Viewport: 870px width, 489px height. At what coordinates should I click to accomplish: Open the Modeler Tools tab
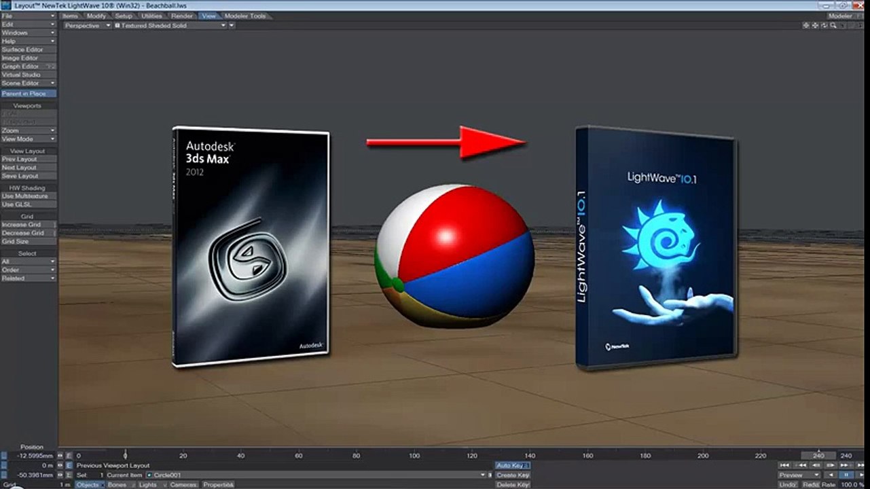click(x=245, y=16)
